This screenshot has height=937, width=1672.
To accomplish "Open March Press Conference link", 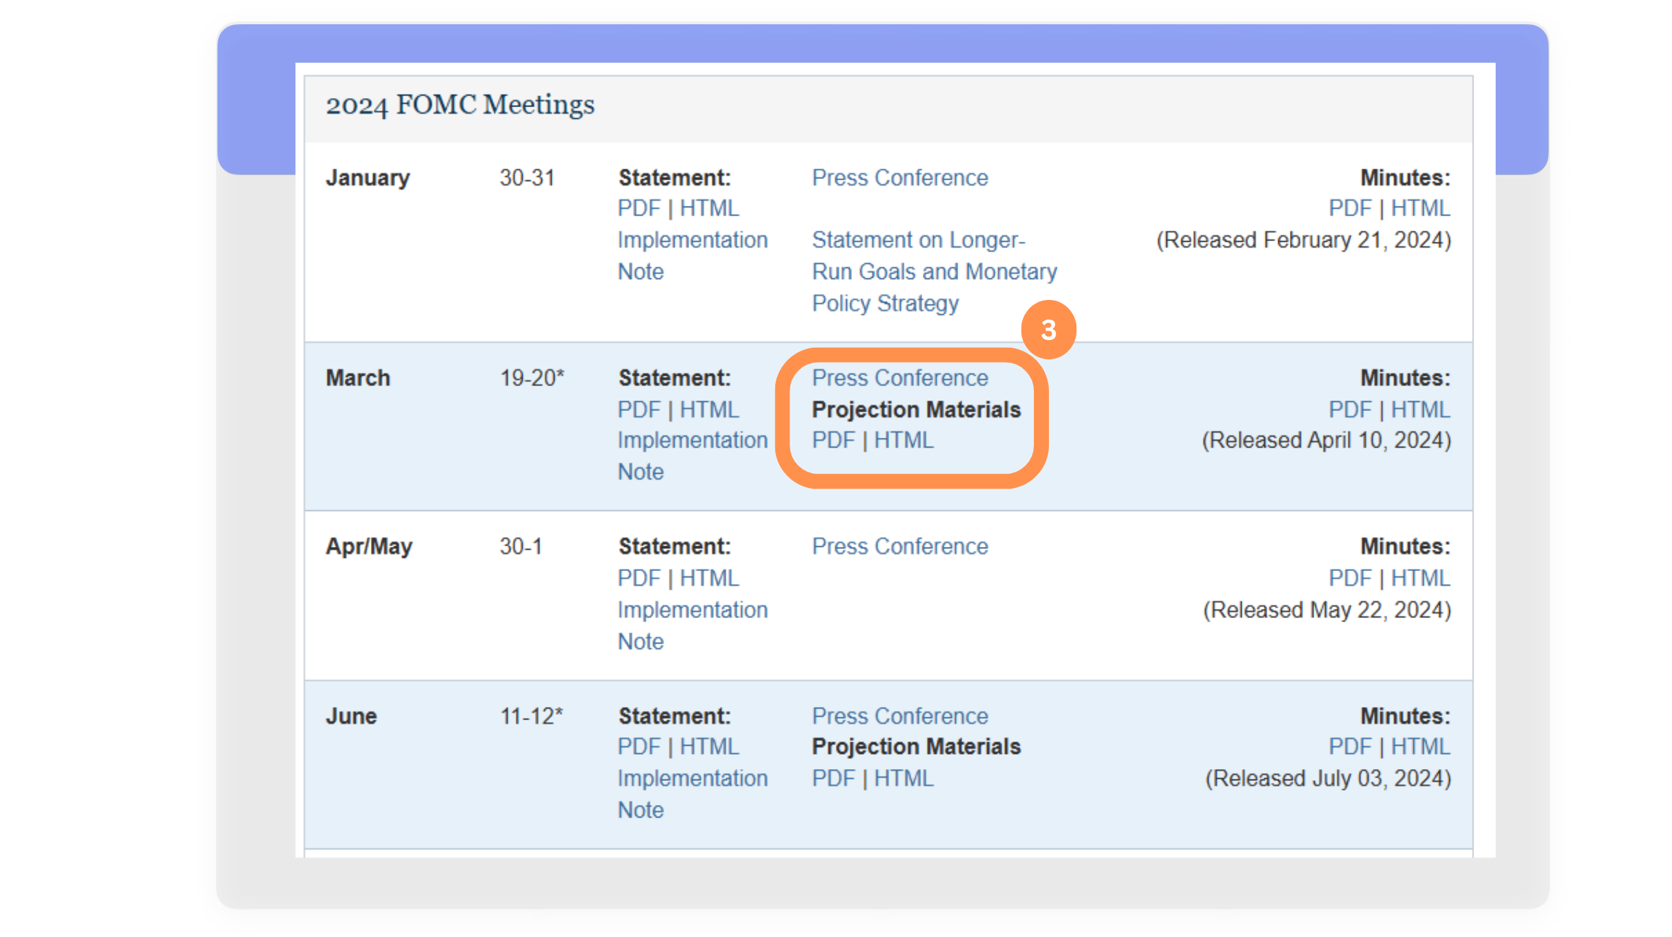I will pyautogui.click(x=899, y=378).
